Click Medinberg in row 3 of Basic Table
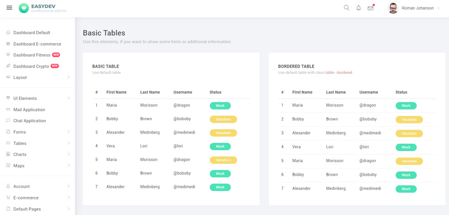The image size is (449, 215). click(150, 132)
